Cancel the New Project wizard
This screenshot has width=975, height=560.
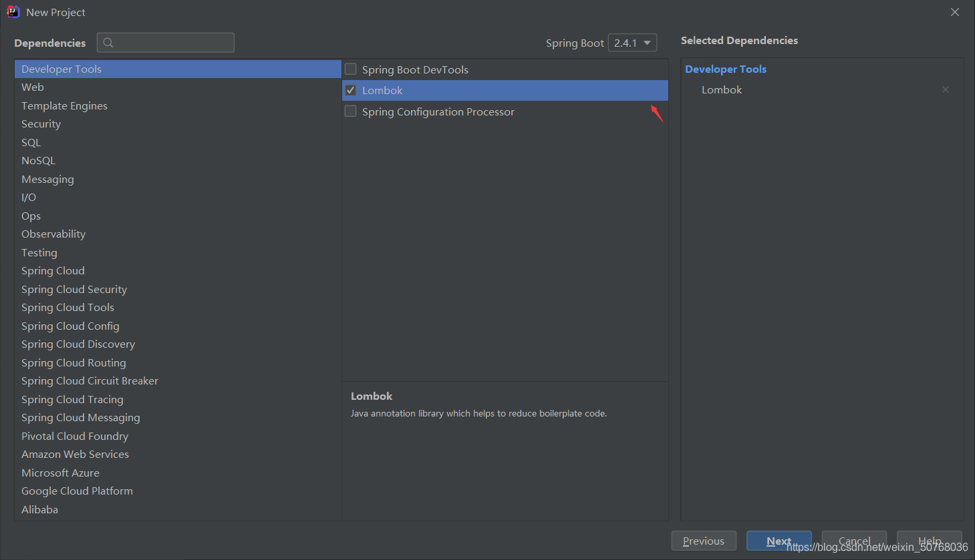[854, 541]
